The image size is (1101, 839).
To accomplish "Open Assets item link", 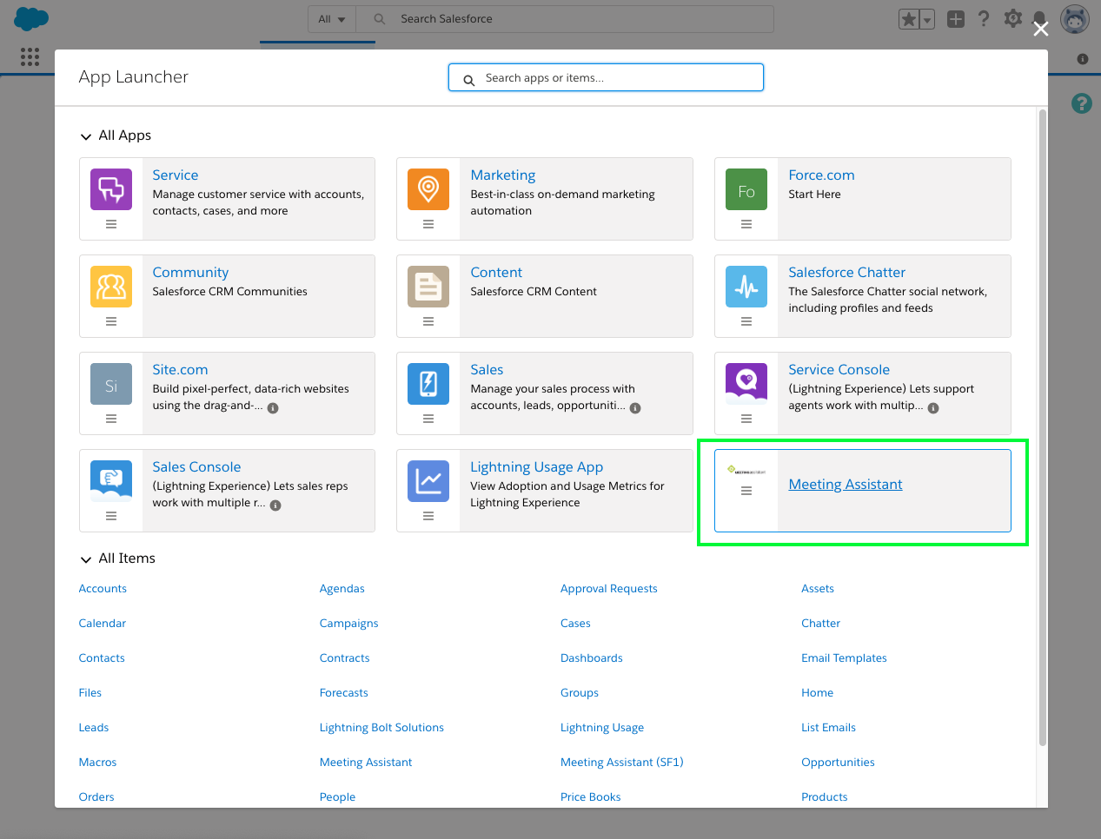I will pyautogui.click(x=818, y=588).
